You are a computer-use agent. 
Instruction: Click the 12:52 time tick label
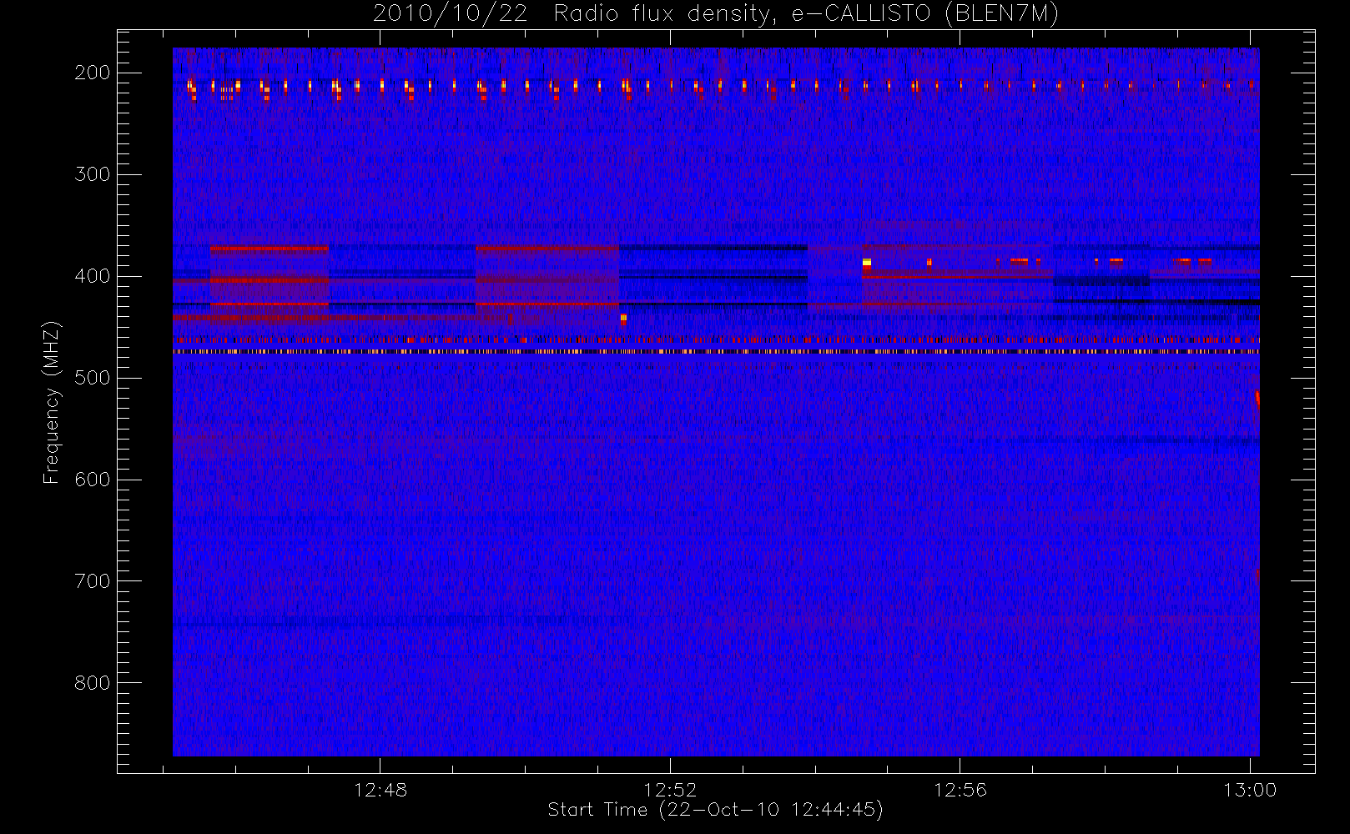click(x=670, y=790)
